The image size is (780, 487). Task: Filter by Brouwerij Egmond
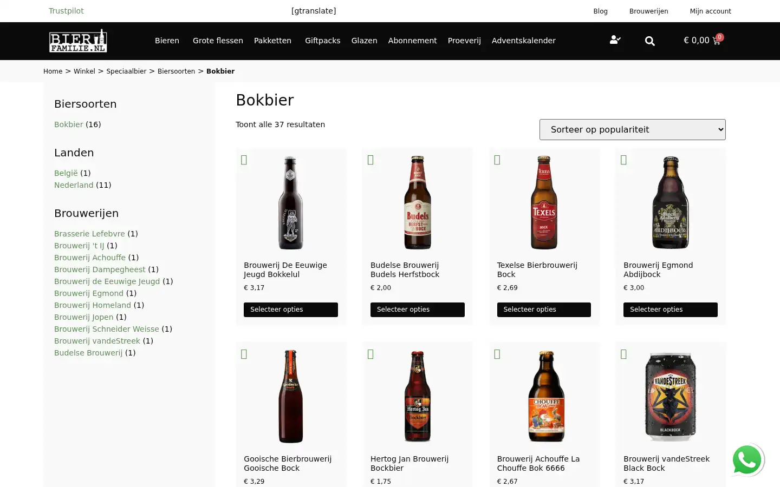[89, 293]
